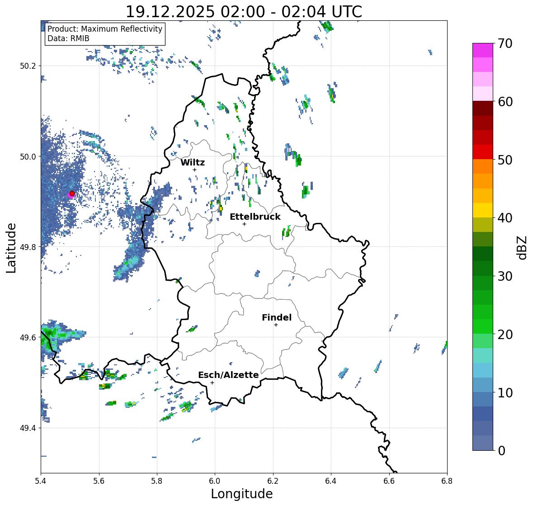The height and width of the screenshot is (505, 533).
Task: Click the 49.4 latitude tick label
Action: coord(28,428)
